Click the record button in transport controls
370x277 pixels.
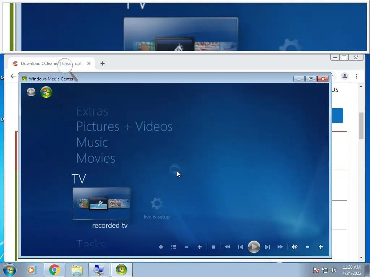tap(161, 247)
